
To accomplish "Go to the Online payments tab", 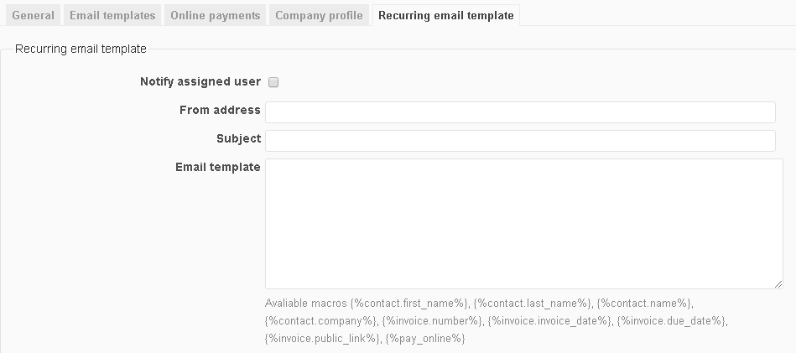I will click(216, 15).
